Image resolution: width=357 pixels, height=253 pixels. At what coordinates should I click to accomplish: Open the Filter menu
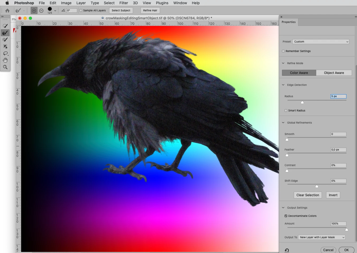click(x=124, y=3)
